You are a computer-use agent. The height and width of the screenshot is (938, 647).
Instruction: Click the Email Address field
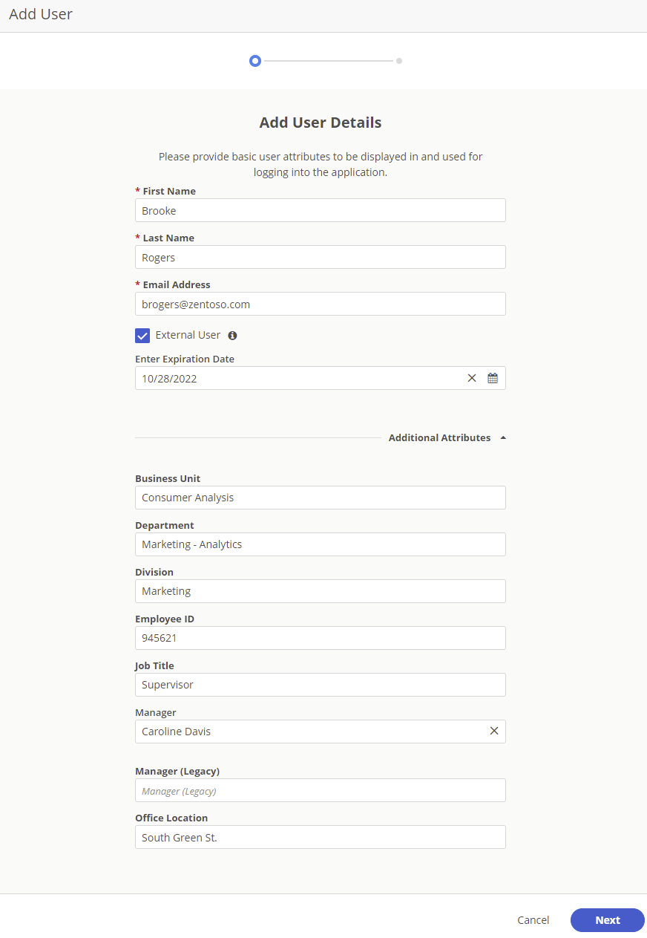click(x=320, y=304)
